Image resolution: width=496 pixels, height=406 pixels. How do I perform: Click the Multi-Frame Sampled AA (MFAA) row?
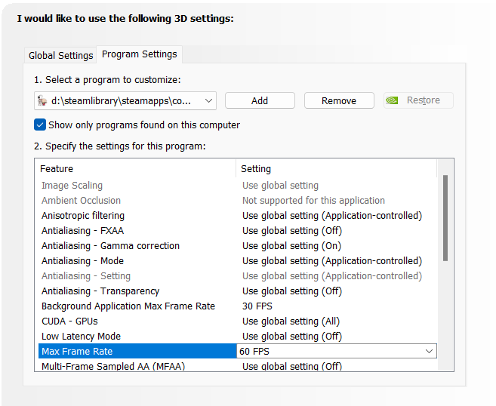coord(113,366)
